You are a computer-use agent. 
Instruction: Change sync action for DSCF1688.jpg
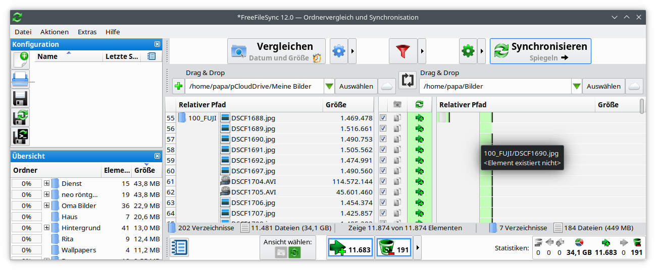pos(420,118)
